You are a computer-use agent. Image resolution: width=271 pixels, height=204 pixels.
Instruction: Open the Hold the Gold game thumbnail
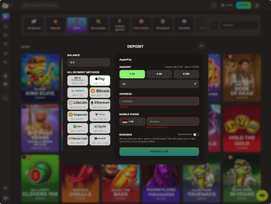[242, 128]
